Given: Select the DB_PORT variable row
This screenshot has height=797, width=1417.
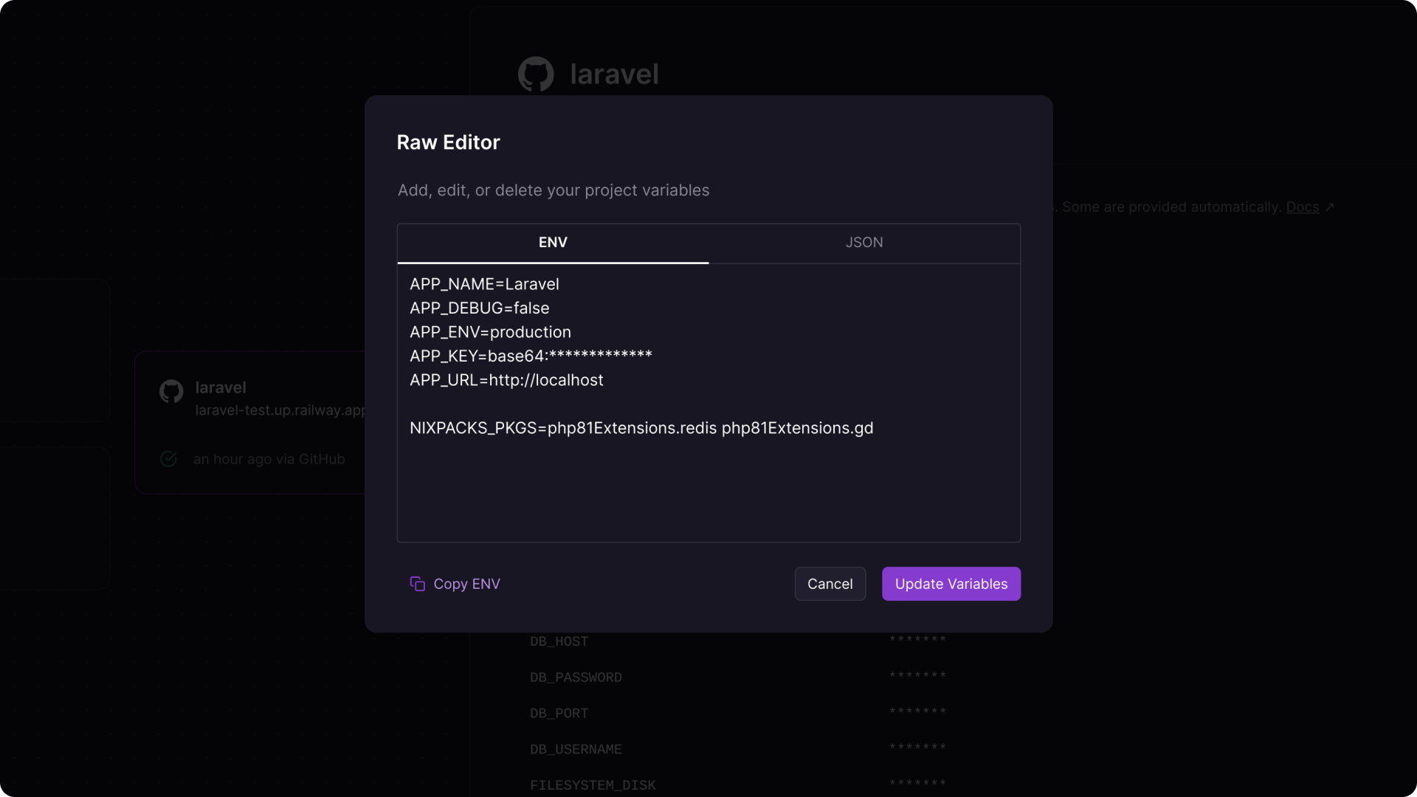Looking at the screenshot, I should coord(738,714).
